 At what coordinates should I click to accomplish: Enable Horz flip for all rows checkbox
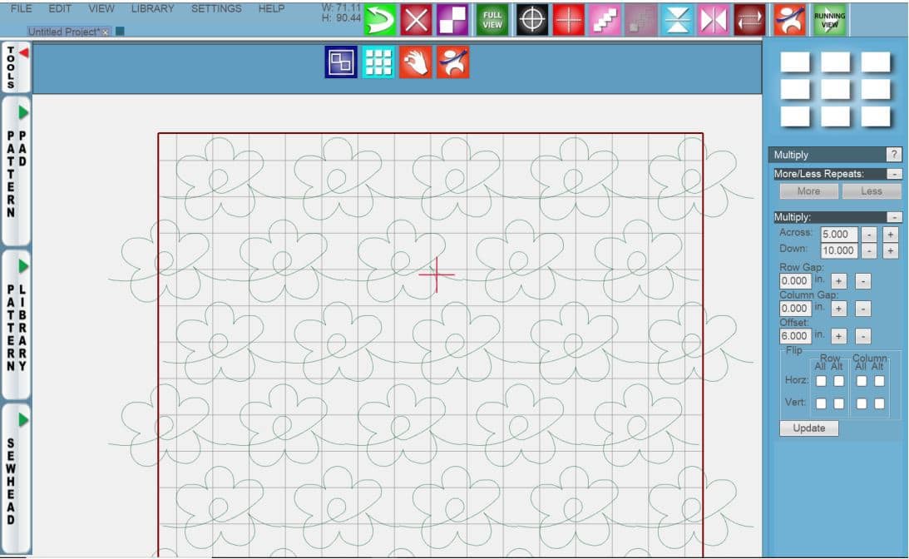tap(821, 381)
